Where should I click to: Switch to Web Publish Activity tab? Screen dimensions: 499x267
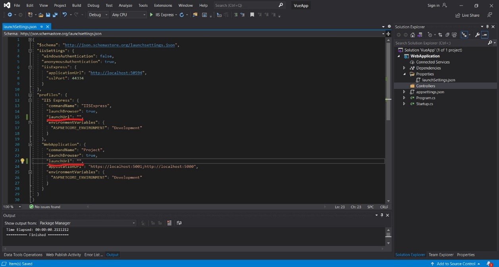[x=63, y=255]
